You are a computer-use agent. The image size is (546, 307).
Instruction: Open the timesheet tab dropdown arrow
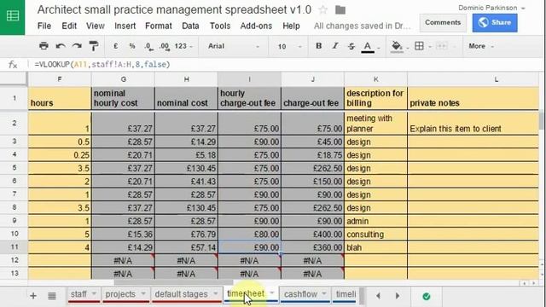272,293
